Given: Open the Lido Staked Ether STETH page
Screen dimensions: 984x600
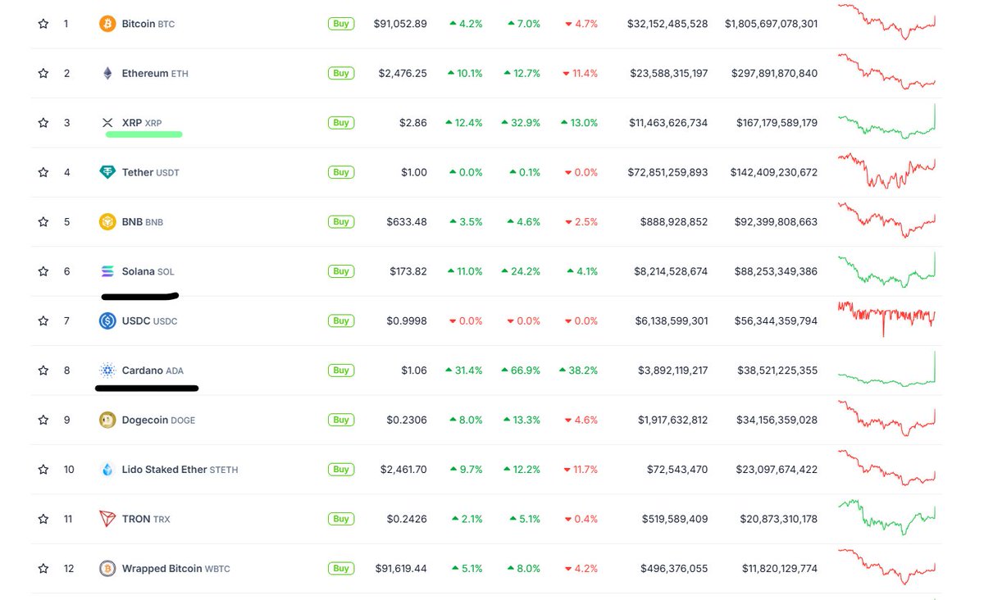Looking at the screenshot, I should [x=180, y=470].
